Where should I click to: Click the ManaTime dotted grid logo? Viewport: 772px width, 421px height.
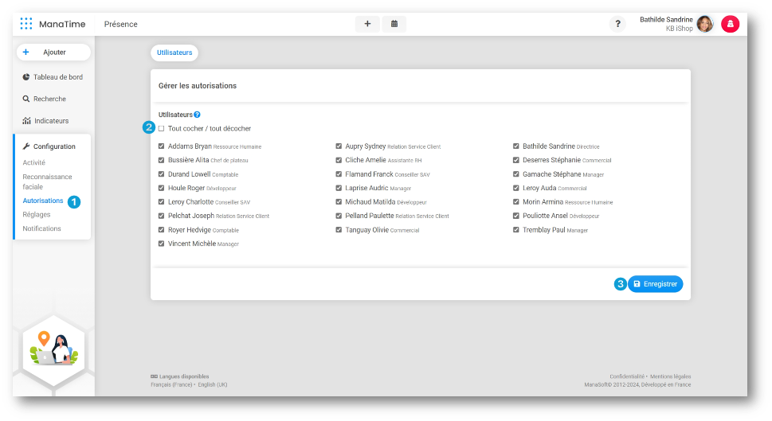26,24
